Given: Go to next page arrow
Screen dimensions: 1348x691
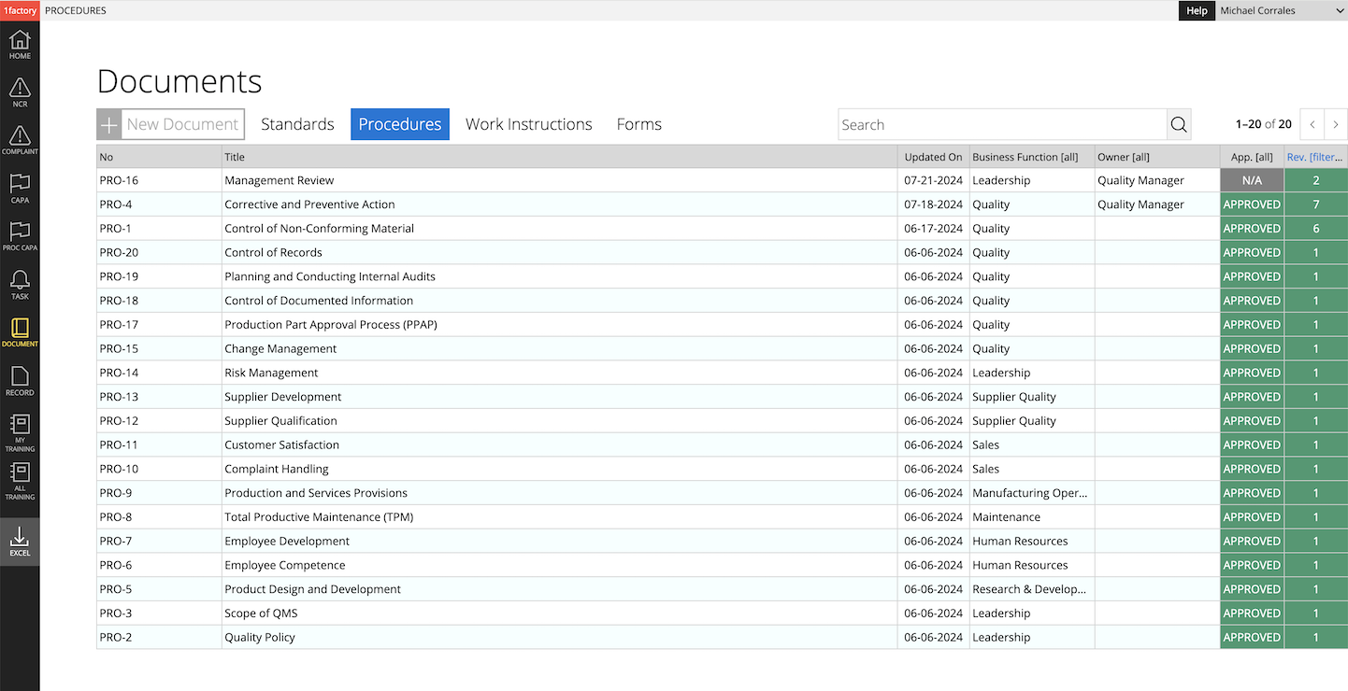Looking at the screenshot, I should click(1337, 124).
